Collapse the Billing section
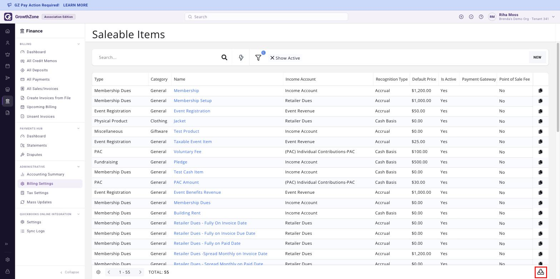560x279 pixels. (x=79, y=44)
